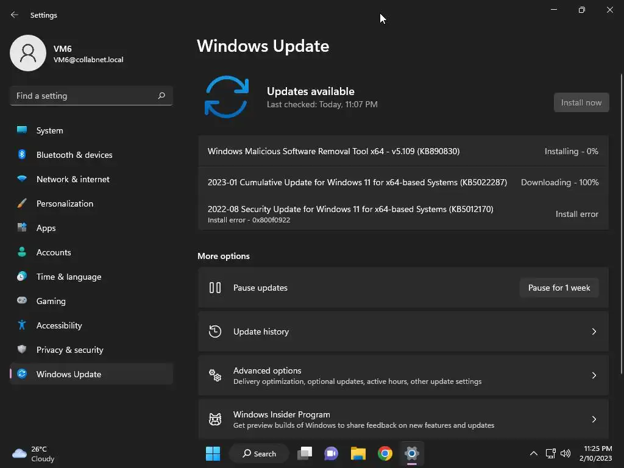Open the VM6 user profile avatar

tap(28, 53)
